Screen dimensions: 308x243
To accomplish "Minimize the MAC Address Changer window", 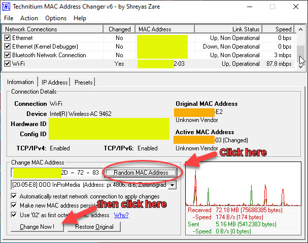I will 250,7.
